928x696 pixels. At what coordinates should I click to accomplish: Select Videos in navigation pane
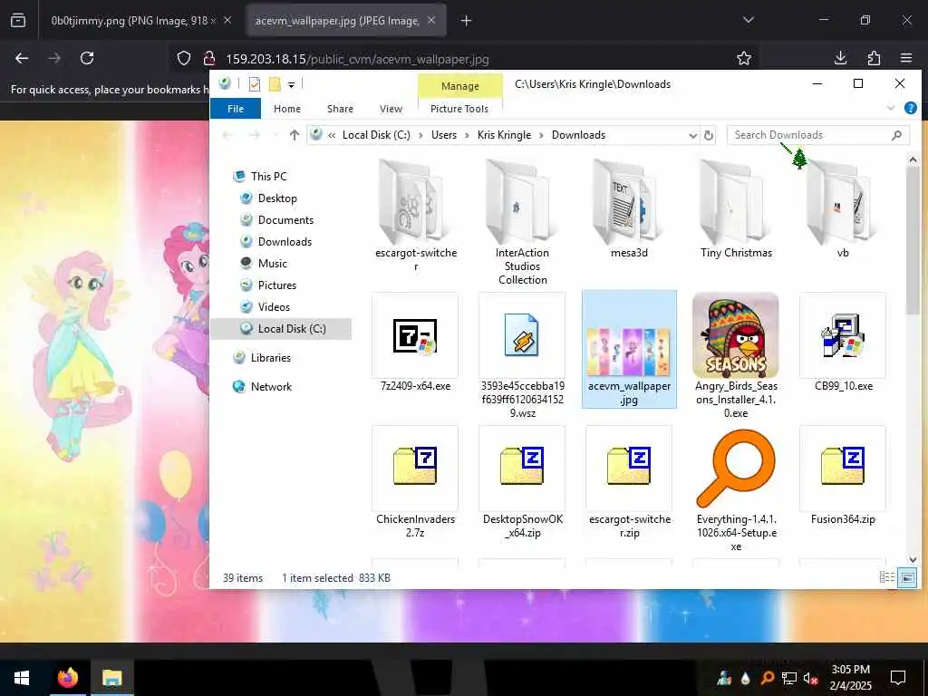(x=274, y=306)
